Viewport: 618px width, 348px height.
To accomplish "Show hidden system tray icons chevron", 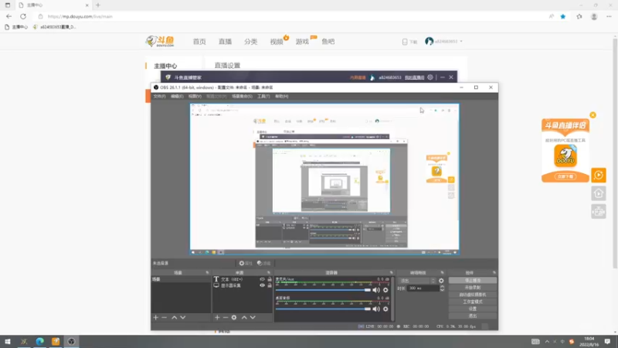I will (547, 341).
